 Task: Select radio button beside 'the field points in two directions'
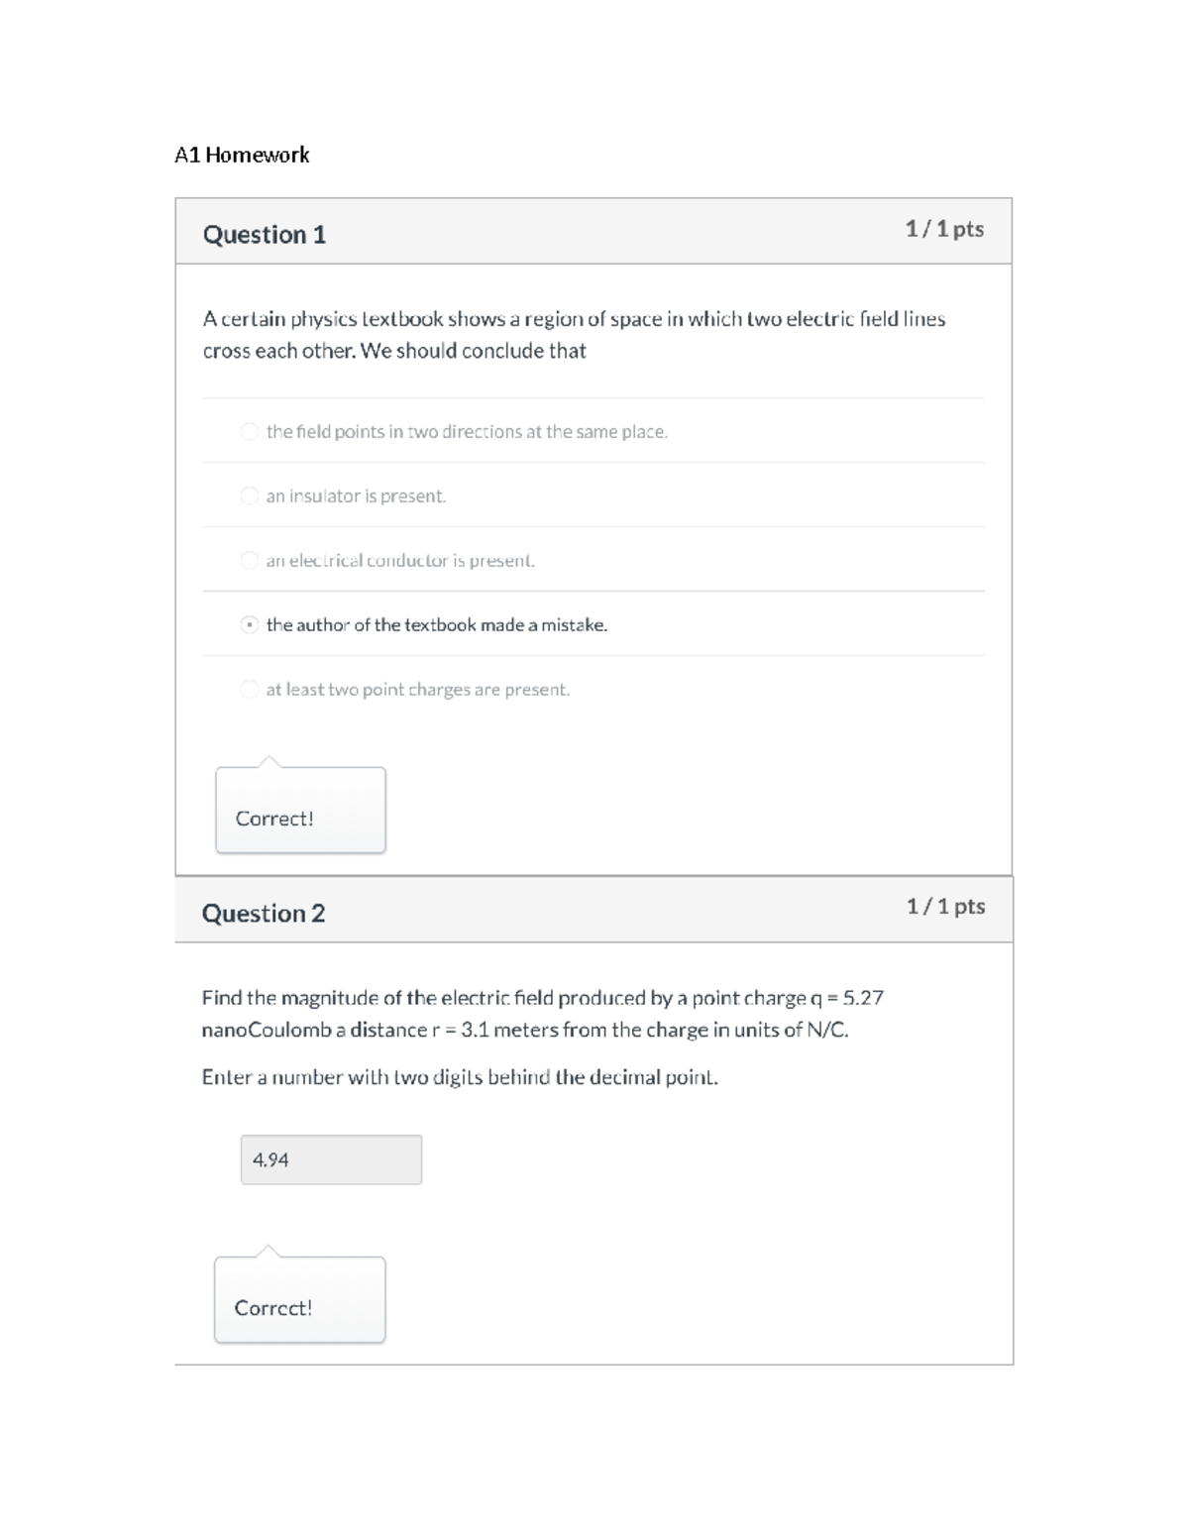[x=250, y=431]
